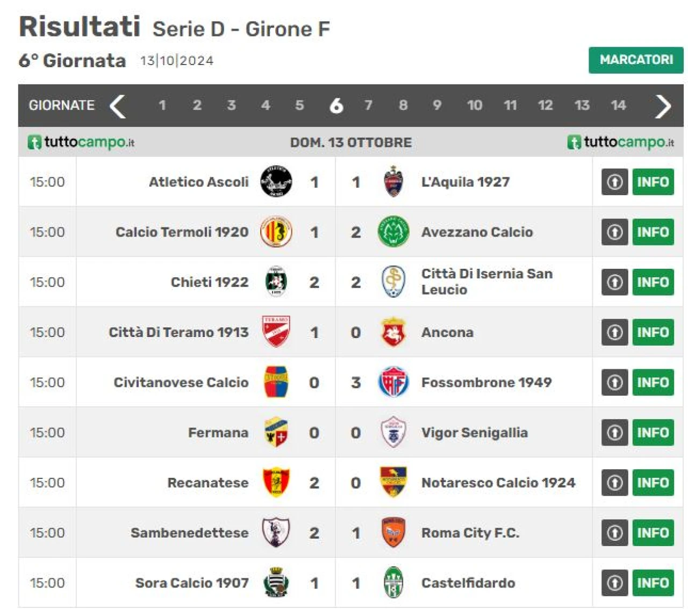Open the MARCATORI scorers page

click(x=636, y=60)
